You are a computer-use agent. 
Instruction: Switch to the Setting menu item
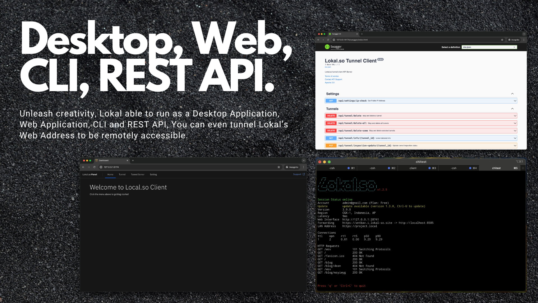pyautogui.click(x=153, y=175)
